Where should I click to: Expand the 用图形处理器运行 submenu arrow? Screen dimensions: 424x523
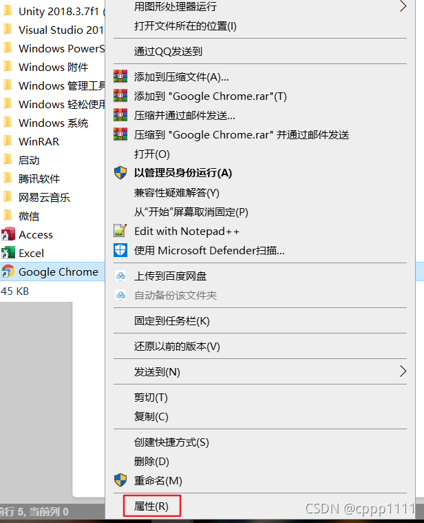[x=403, y=6]
